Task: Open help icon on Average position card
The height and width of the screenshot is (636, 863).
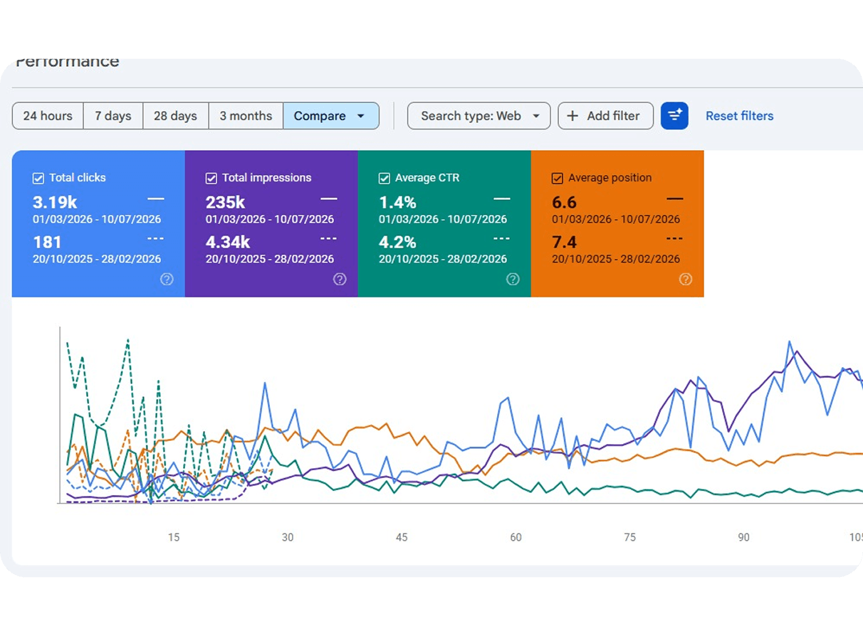Action: pos(686,280)
